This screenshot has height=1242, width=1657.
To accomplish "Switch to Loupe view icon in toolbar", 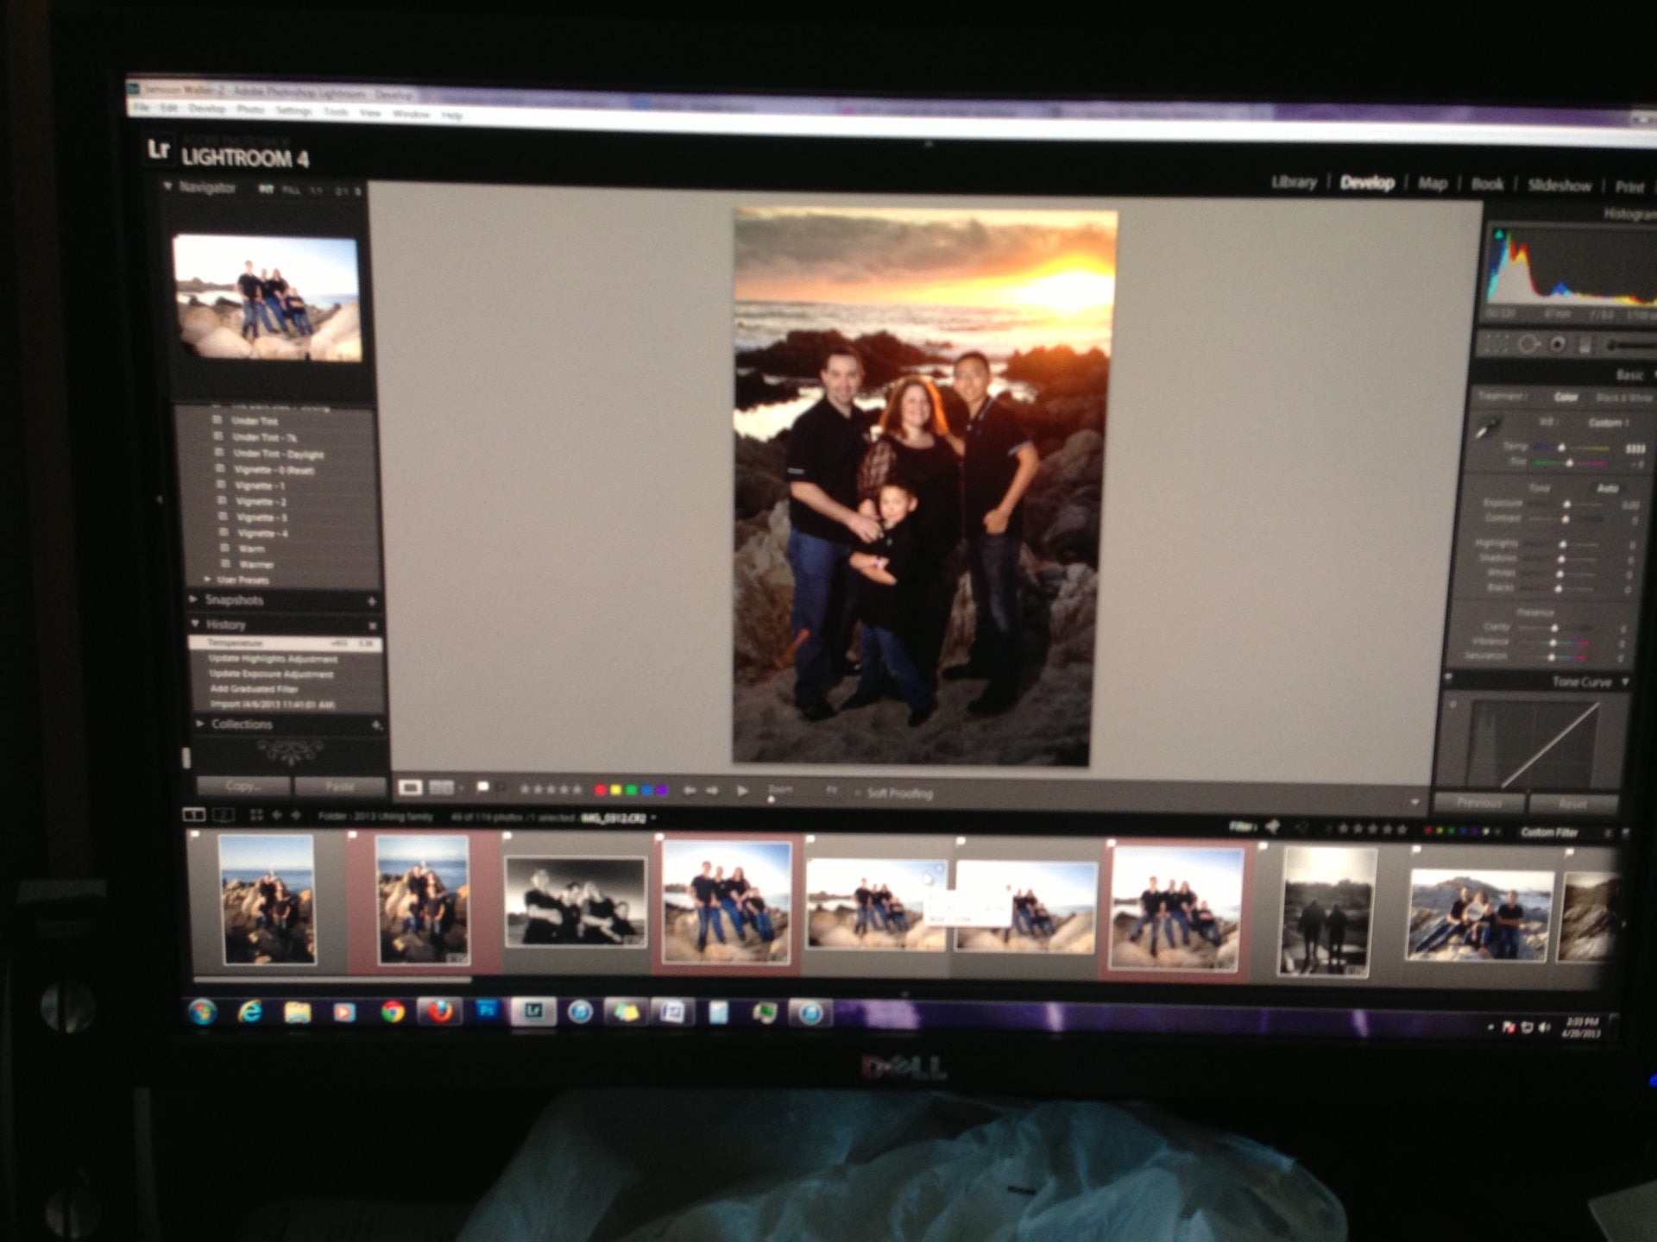I will pos(410,787).
